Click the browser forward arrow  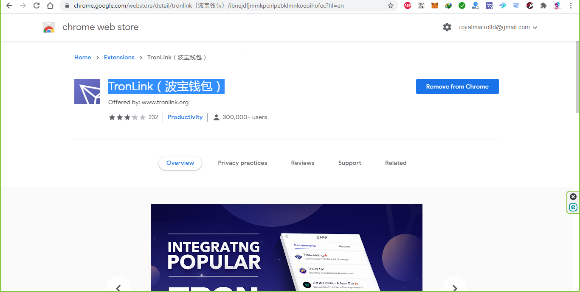click(x=23, y=6)
